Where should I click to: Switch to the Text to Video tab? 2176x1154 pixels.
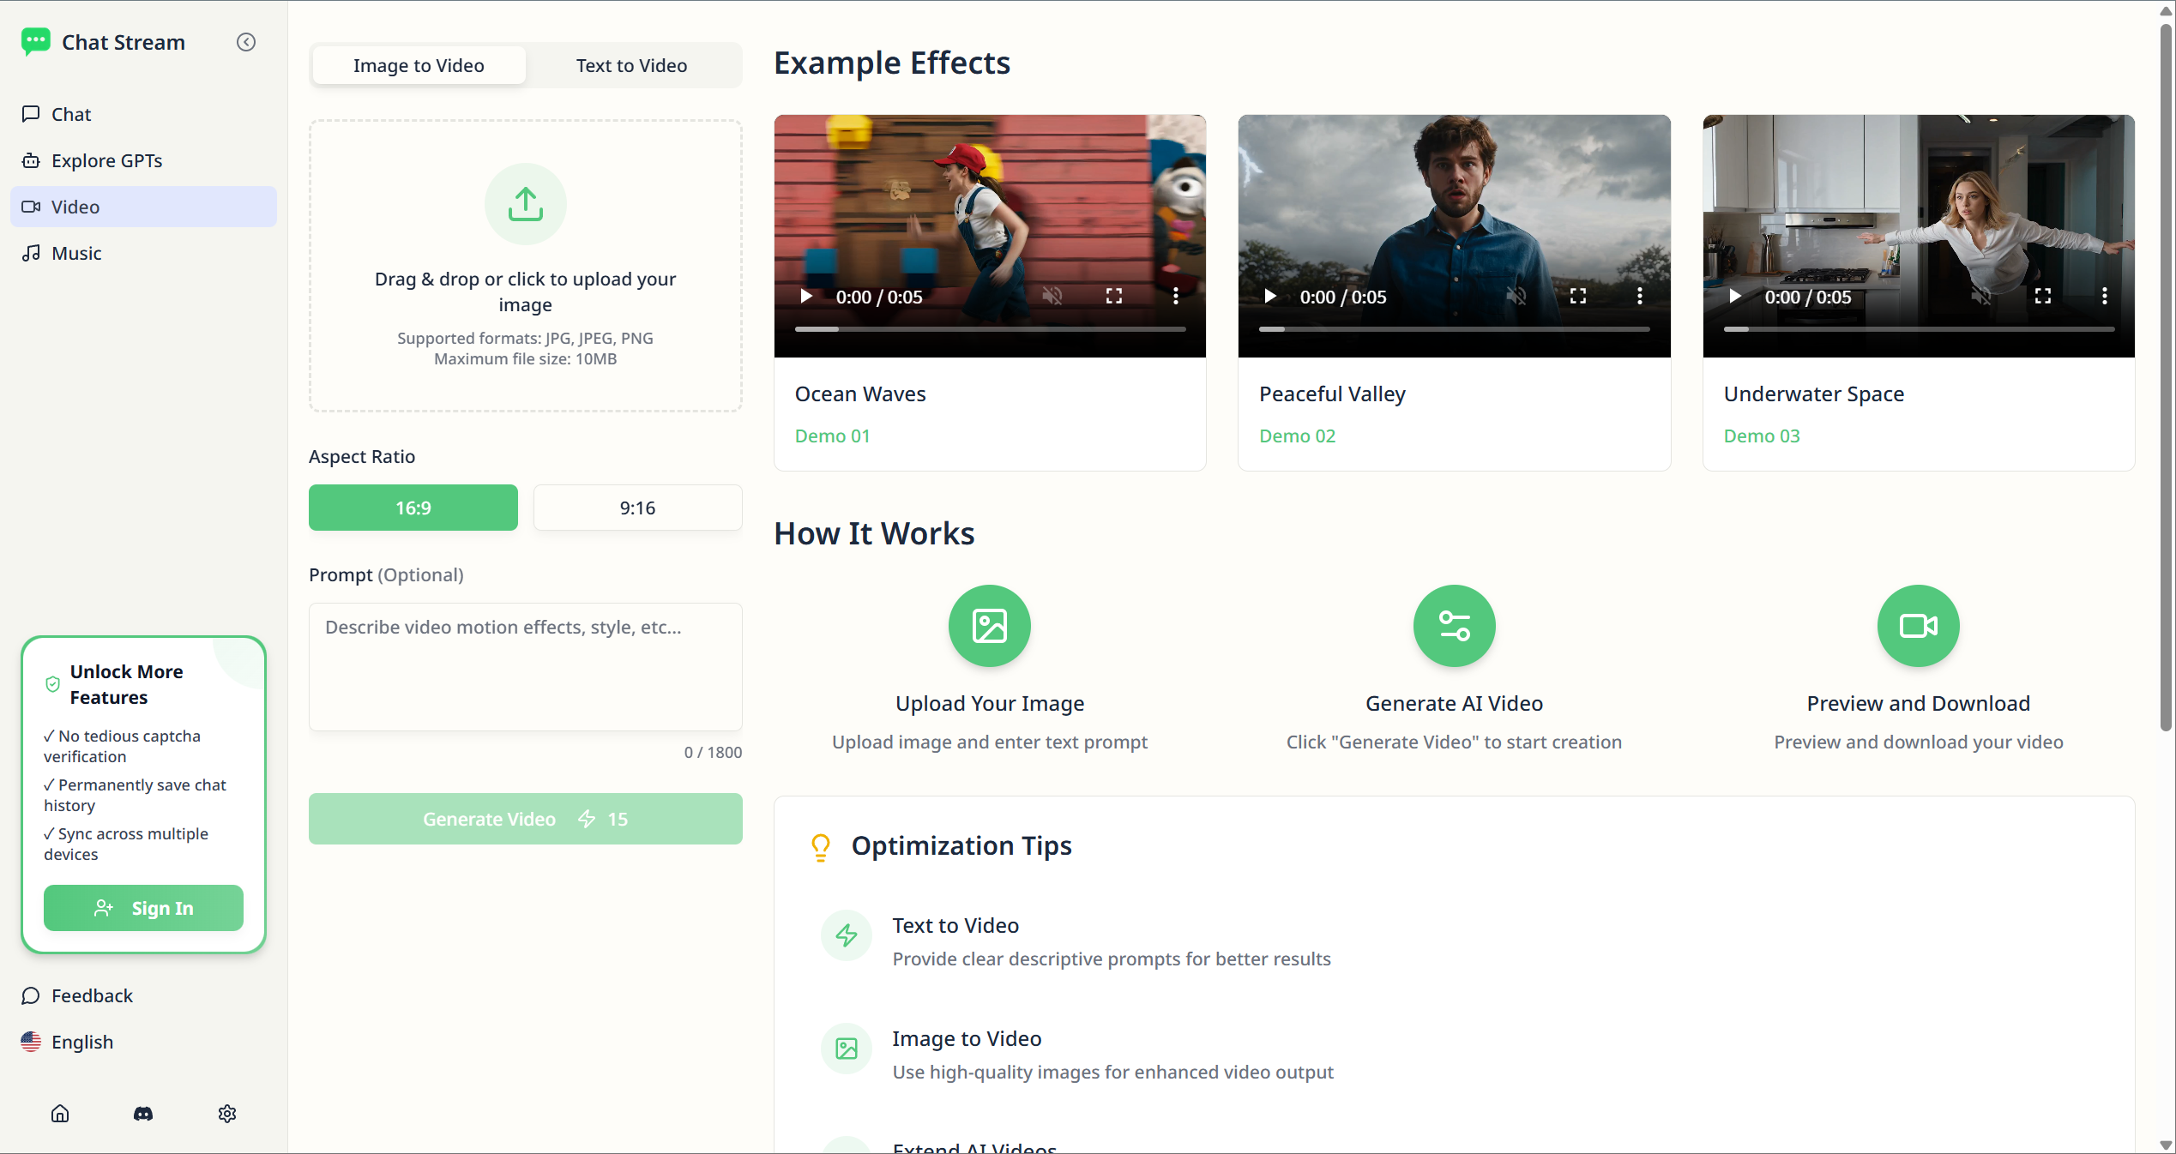click(x=631, y=65)
